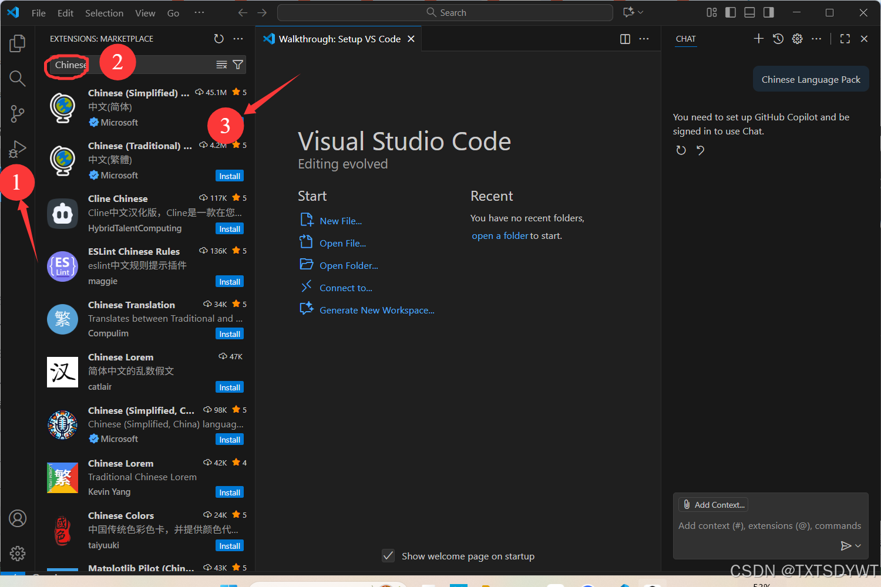
Task: Open the Edit menu
Action: 65,13
